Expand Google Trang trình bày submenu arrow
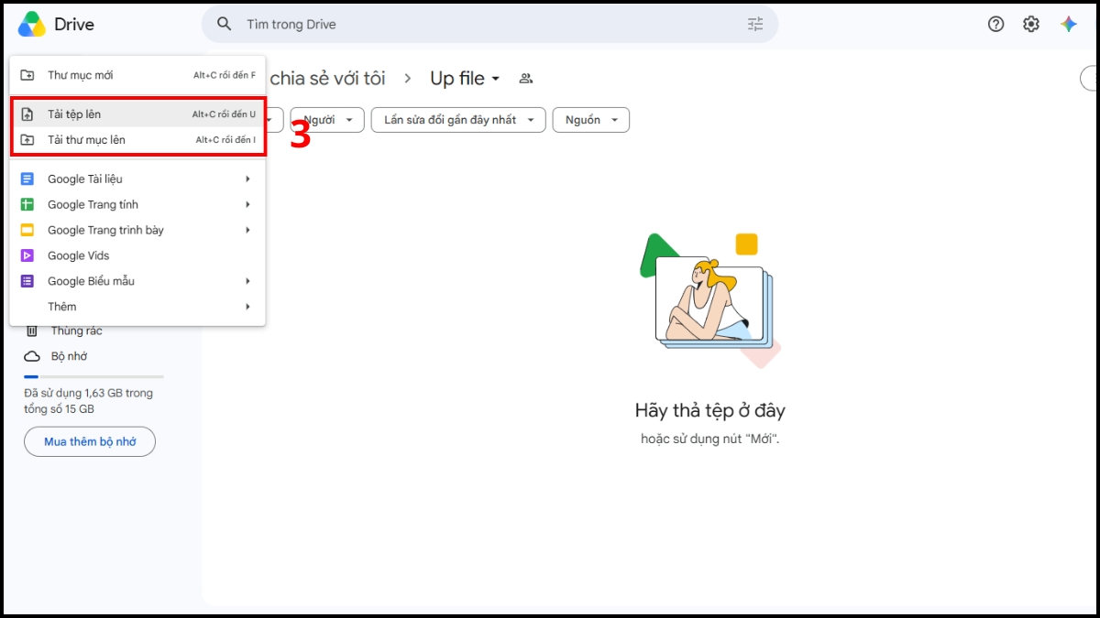1100x618 pixels. (247, 231)
